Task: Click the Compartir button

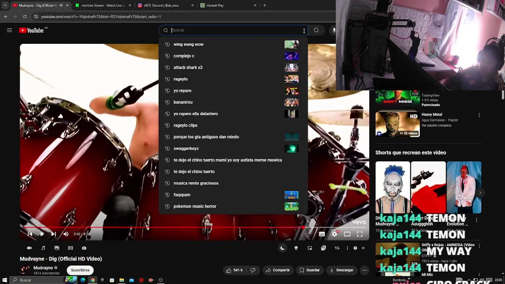Action: click(278, 270)
